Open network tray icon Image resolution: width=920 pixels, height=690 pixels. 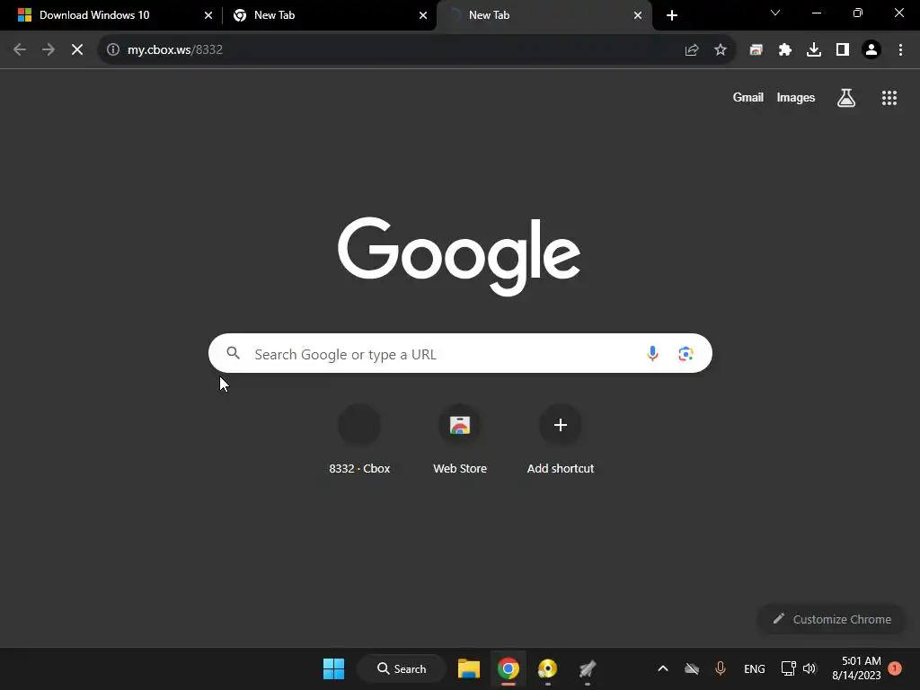click(x=788, y=668)
